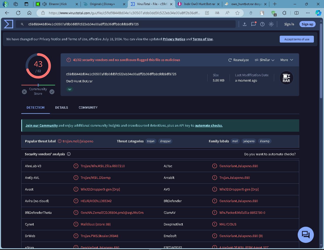Open the Copilot sidebar icon
324x250 pixels.
[318, 13]
